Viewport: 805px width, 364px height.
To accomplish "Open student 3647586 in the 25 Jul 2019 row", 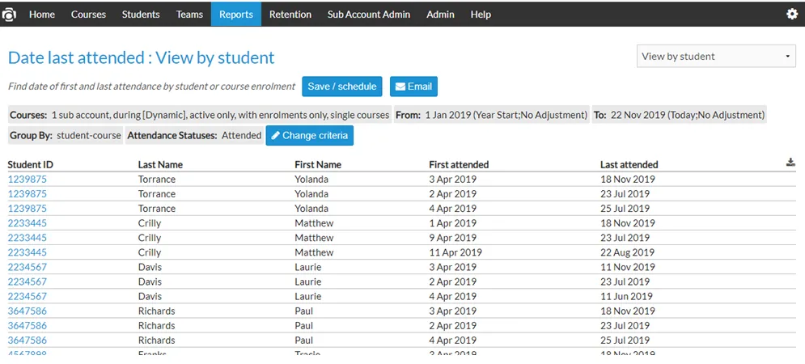I will click(28, 341).
